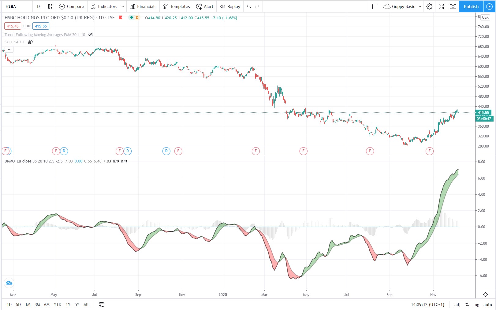Select the Trend Following Moving Averages legend text
The image size is (496, 310).
(x=45, y=35)
